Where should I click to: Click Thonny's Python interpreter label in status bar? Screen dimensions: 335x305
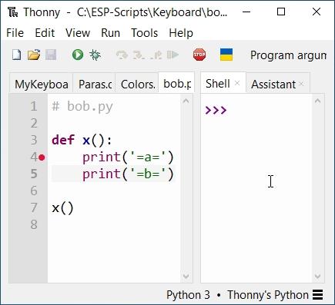point(268,295)
